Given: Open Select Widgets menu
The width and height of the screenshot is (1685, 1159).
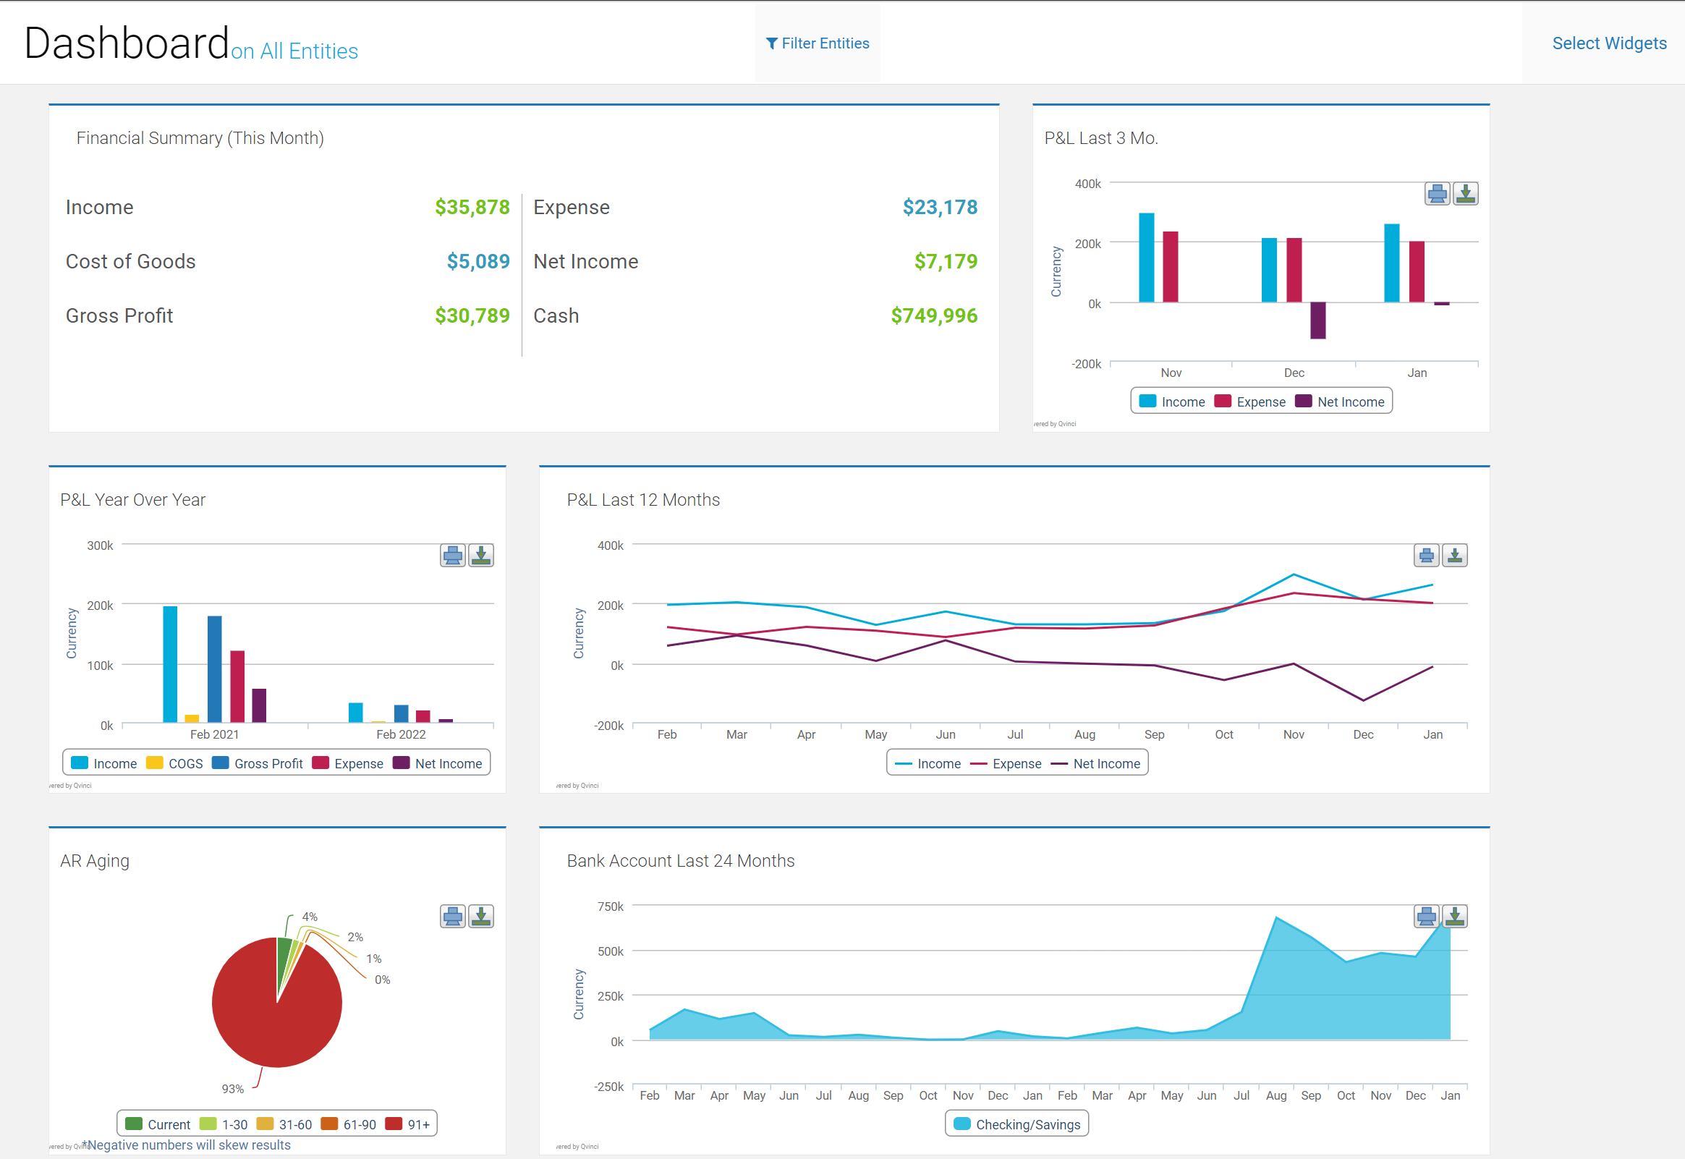Looking at the screenshot, I should [x=1609, y=43].
